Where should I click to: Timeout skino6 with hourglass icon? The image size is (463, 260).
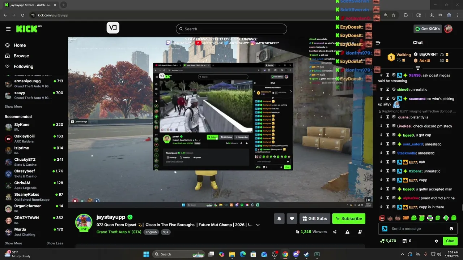[x=387, y=89]
